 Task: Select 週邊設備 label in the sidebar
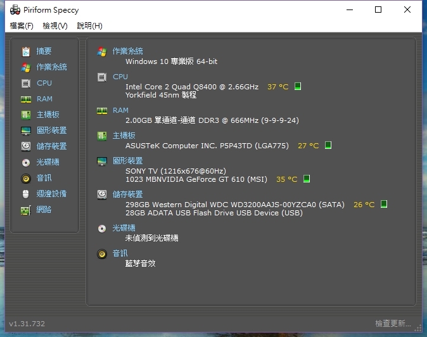click(x=52, y=194)
